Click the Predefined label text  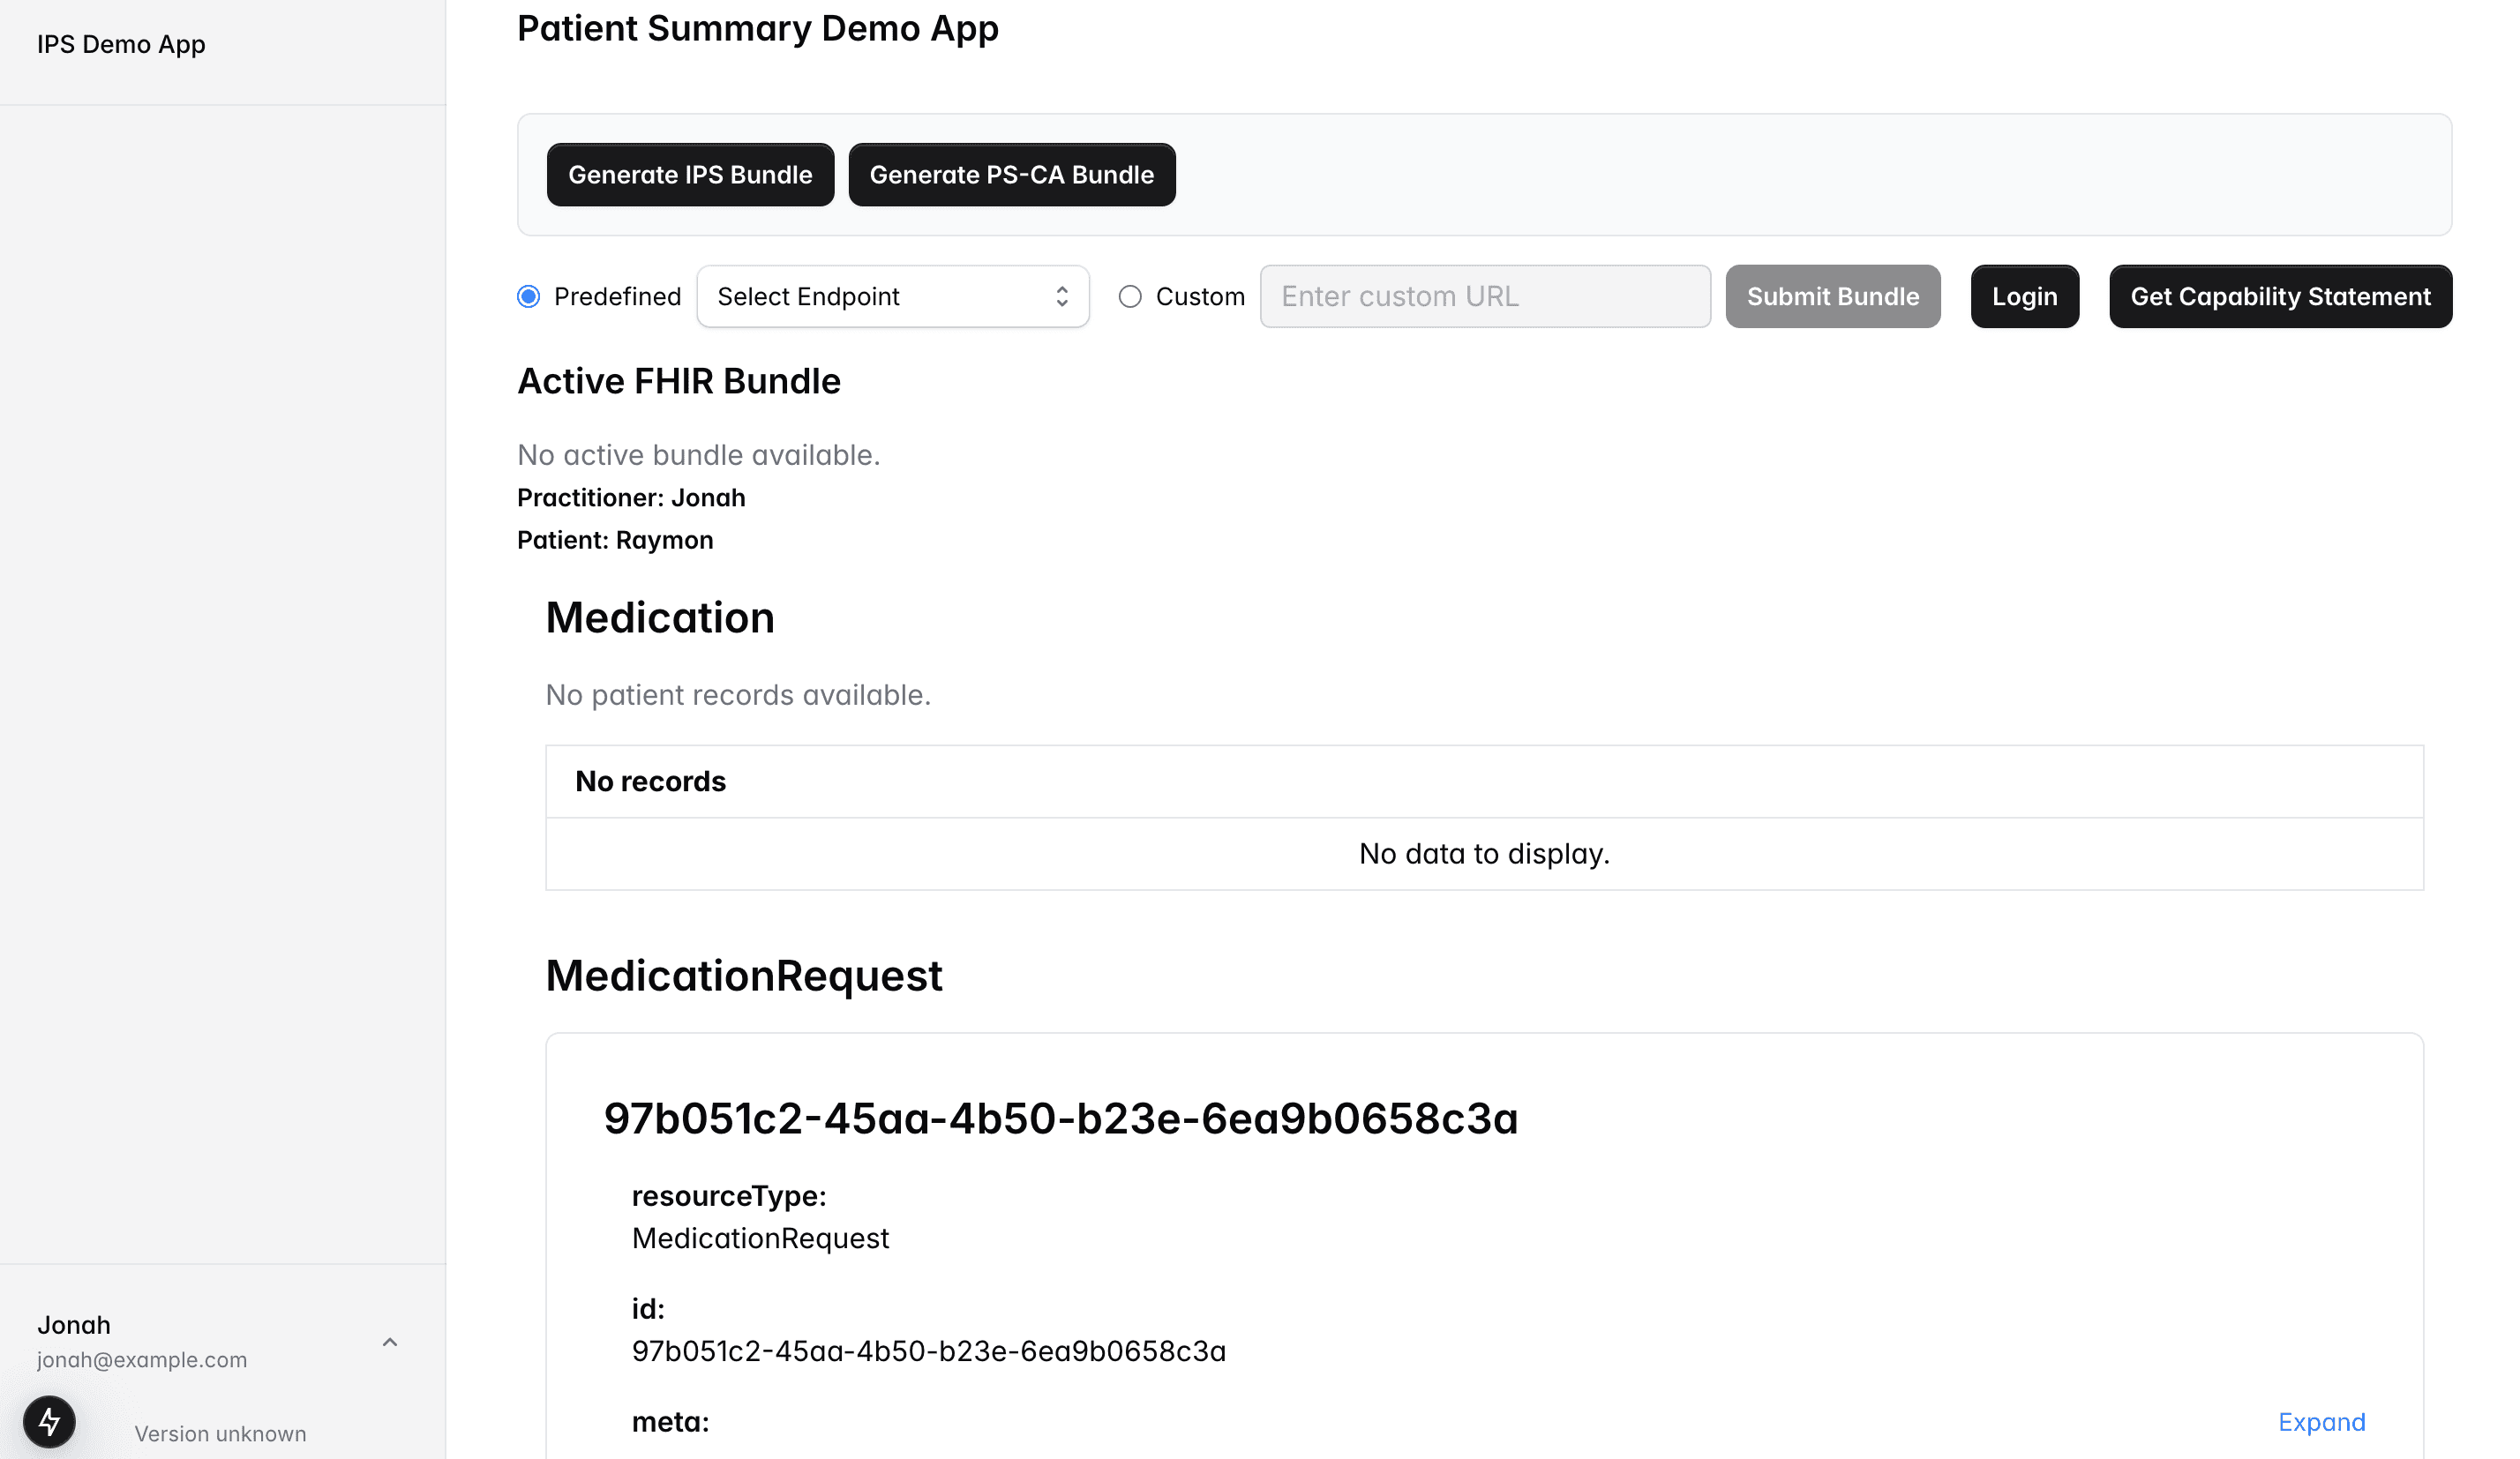click(617, 297)
